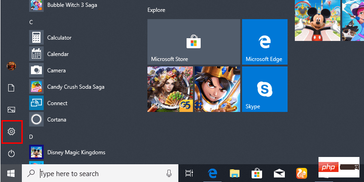Open the Connect app icon
This screenshot has height=182, width=364.
point(36,103)
